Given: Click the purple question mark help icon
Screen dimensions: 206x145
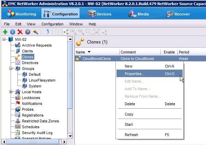Looking at the screenshot, I should tap(28, 32).
